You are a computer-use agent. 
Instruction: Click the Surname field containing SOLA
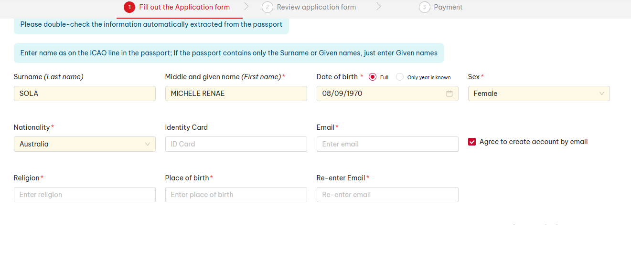[x=85, y=94]
